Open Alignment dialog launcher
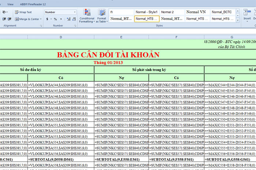The image size is (256, 170). [41, 26]
